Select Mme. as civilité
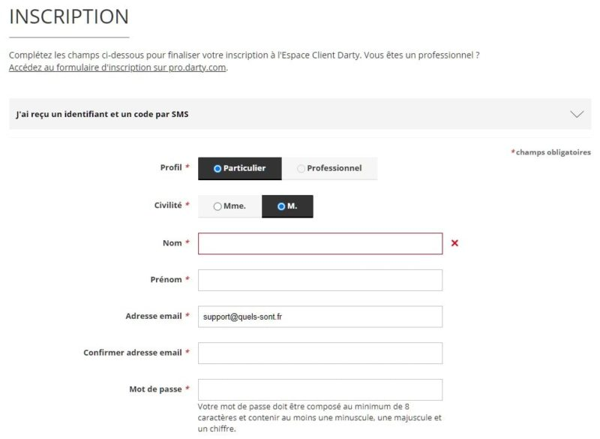 tap(229, 206)
